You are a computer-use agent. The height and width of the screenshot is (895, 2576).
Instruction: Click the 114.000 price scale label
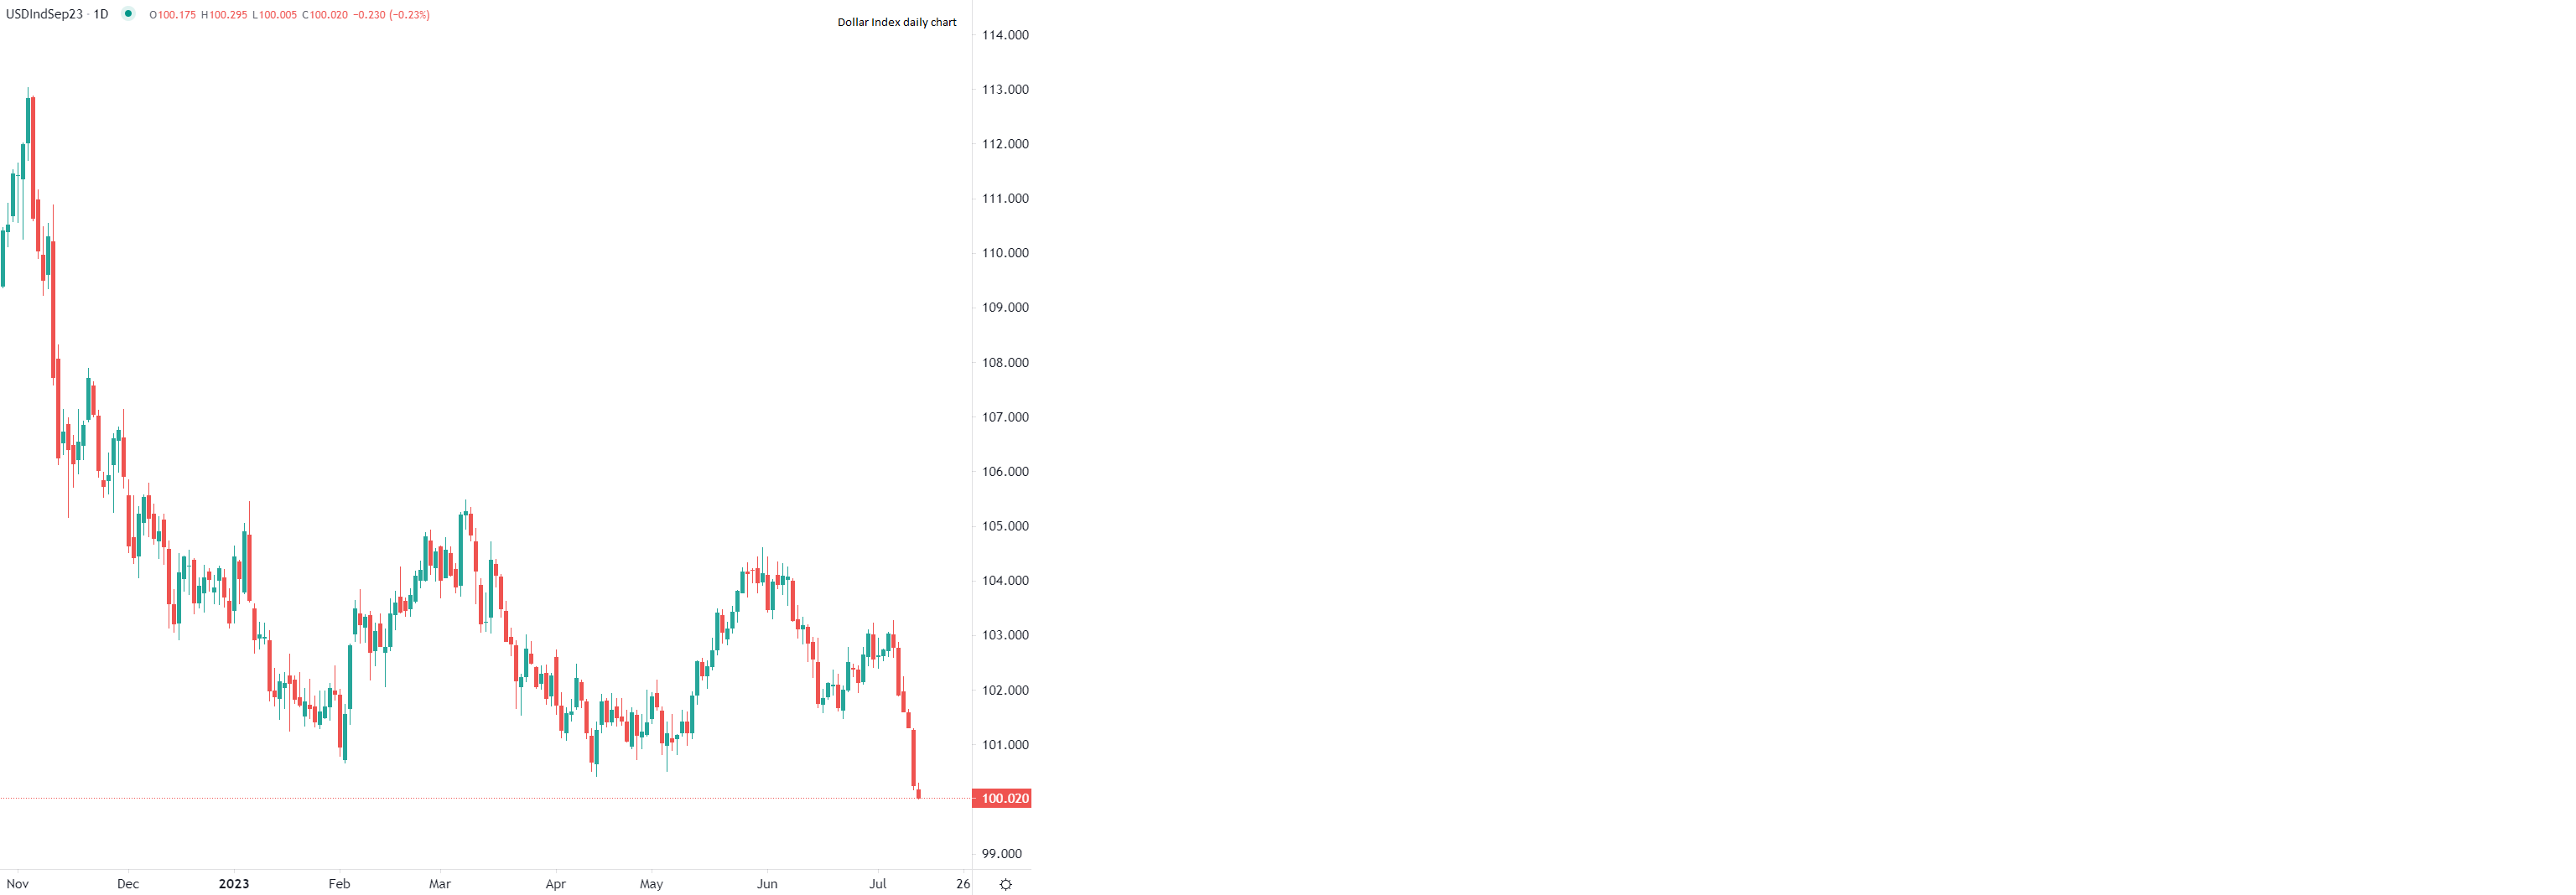pos(1004,35)
